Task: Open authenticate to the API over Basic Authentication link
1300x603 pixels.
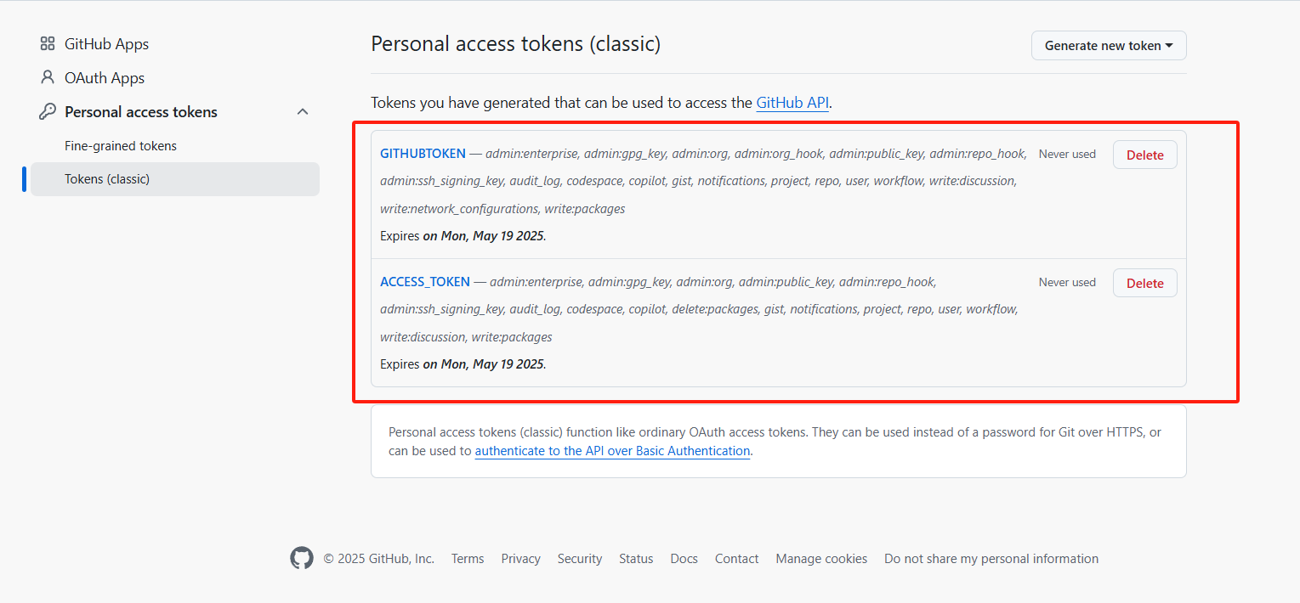Action: tap(612, 451)
